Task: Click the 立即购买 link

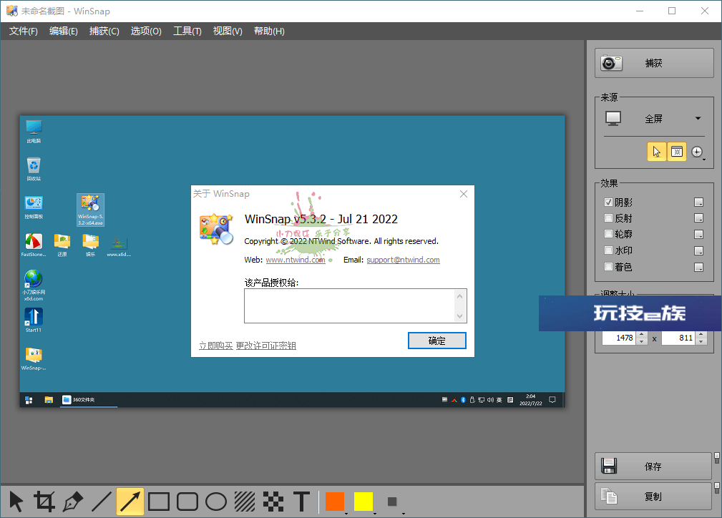Action: pyautogui.click(x=216, y=346)
